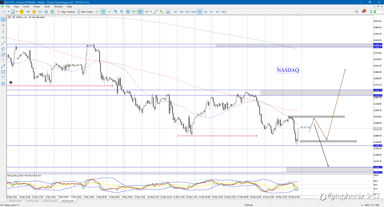The height and width of the screenshot is (207, 384).
Task: Take a chart screenshot with camera icon
Action: click(x=167, y=12)
